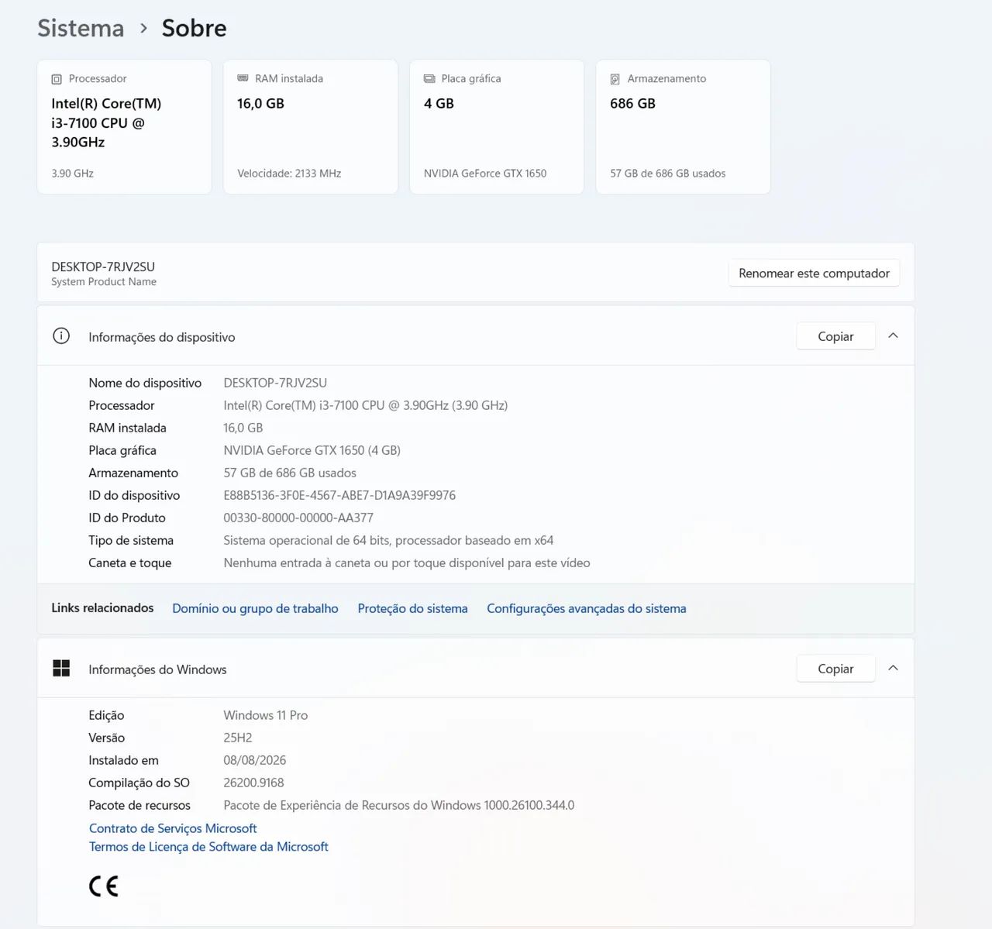Click Renomear este computador button
The height and width of the screenshot is (929, 992).
point(814,274)
